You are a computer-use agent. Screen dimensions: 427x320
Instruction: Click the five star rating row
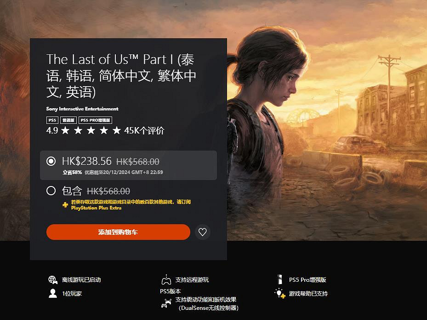[91, 130]
